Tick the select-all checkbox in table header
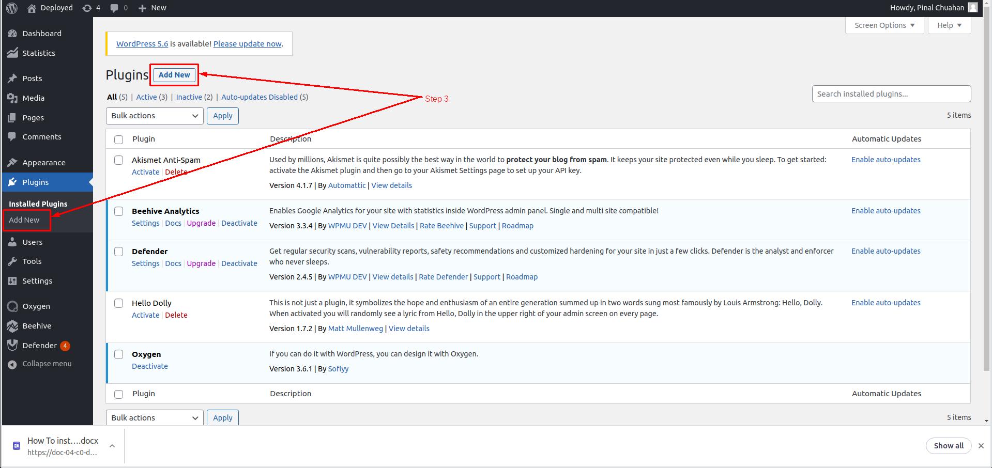Image resolution: width=992 pixels, height=468 pixels. tap(118, 139)
